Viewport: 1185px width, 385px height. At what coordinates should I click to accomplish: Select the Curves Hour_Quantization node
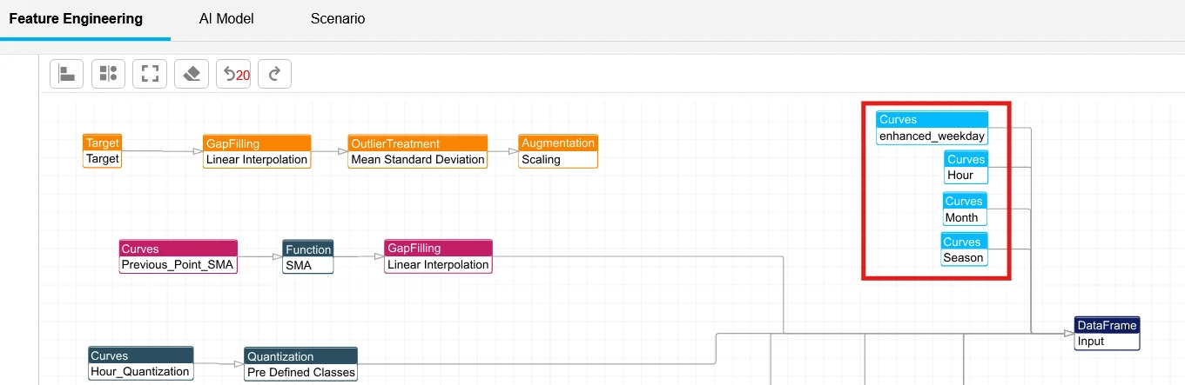140,363
